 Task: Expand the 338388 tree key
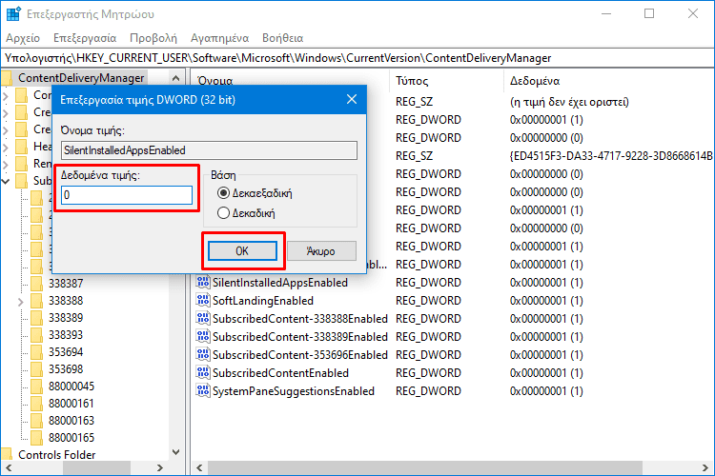(21, 302)
